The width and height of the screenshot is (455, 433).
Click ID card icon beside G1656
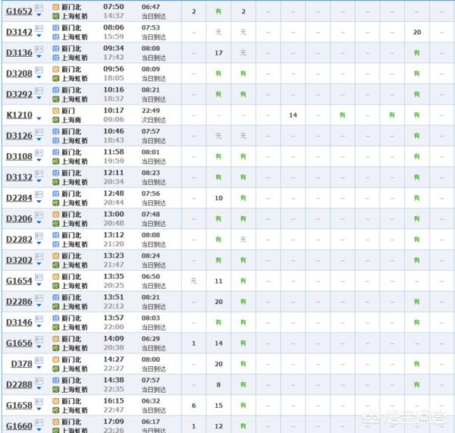(39, 339)
